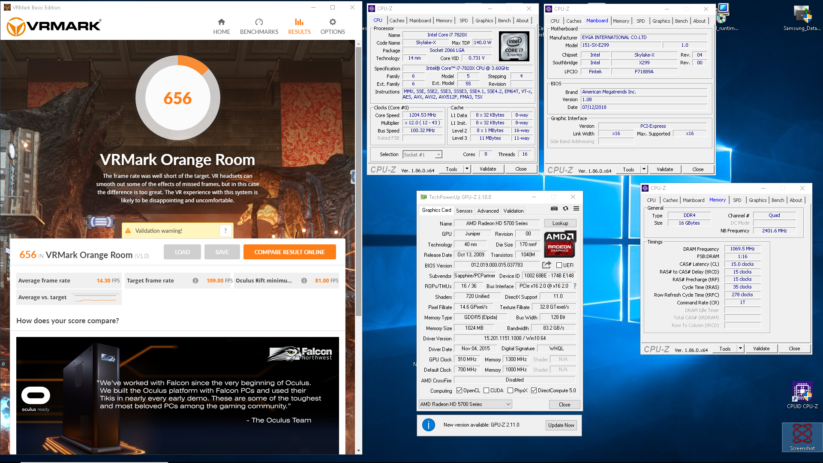The height and width of the screenshot is (463, 823).
Task: Click Lookup button in GPU-Z
Action: [560, 223]
